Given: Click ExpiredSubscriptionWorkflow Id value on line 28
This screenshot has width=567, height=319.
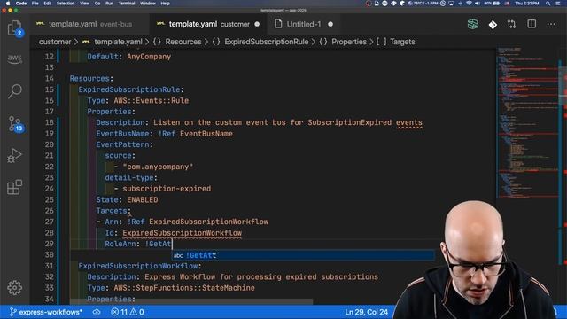Looking at the screenshot, I should tap(182, 233).
